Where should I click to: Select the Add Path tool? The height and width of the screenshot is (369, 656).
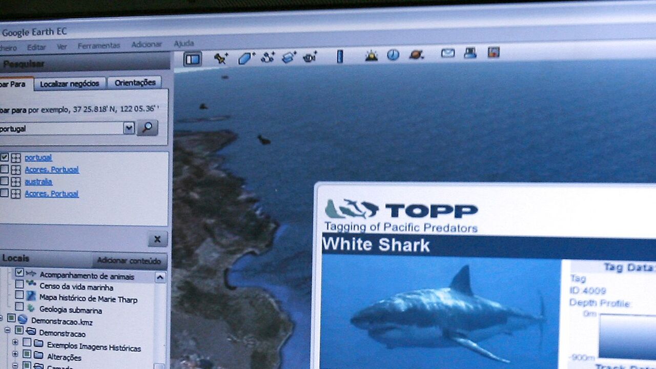click(x=268, y=57)
